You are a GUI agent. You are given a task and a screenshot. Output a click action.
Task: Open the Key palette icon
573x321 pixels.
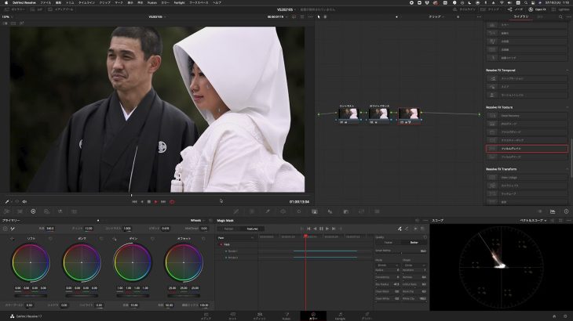click(345, 211)
